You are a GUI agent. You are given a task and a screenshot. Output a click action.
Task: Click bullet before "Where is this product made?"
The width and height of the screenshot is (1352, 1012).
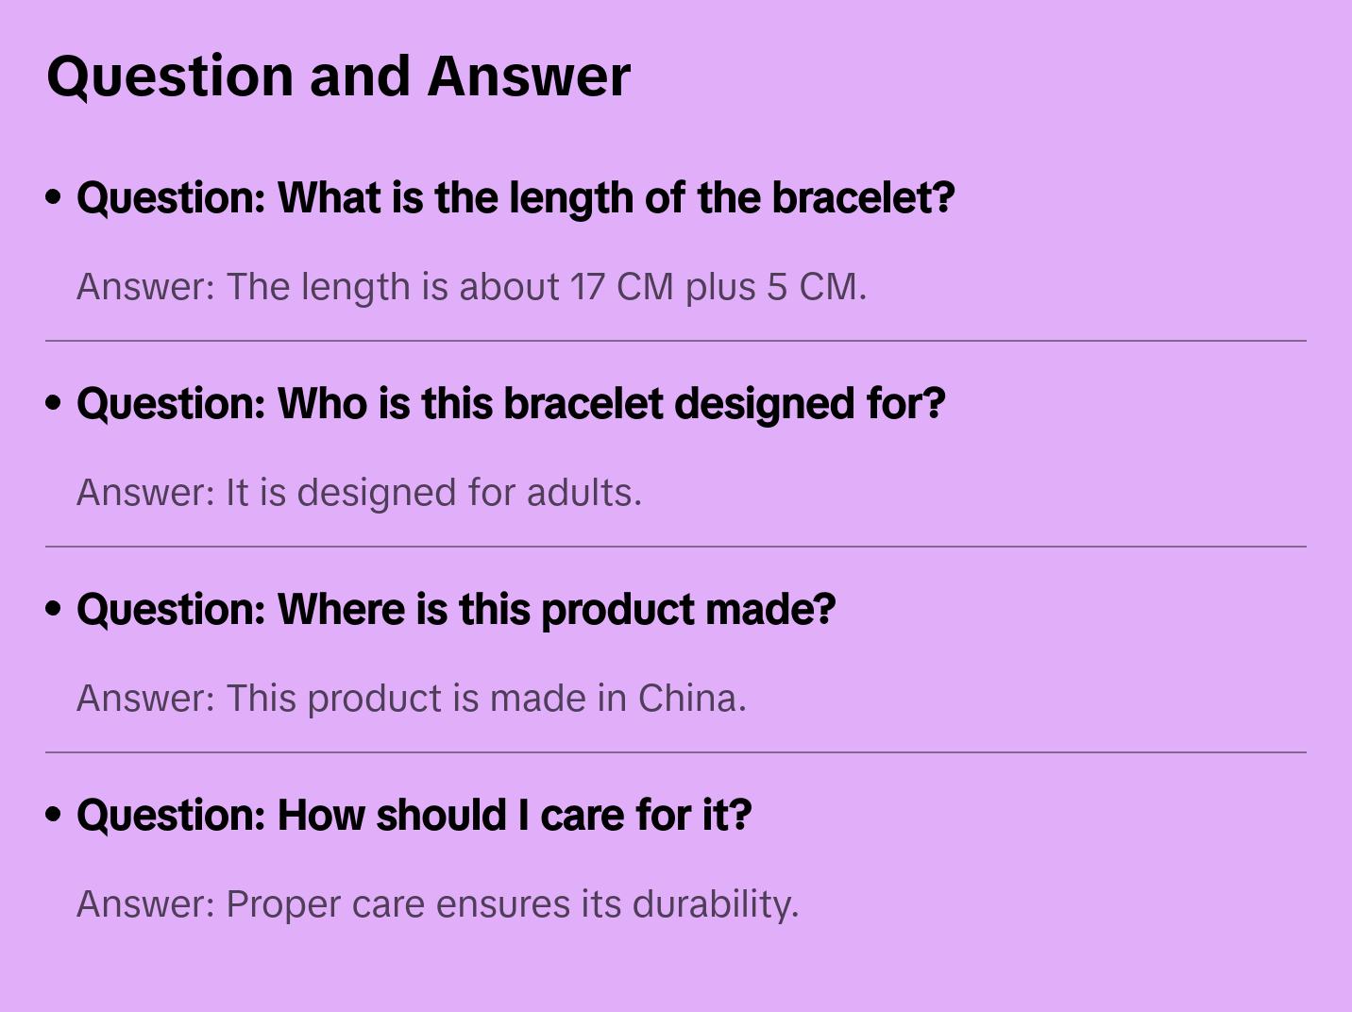tap(54, 610)
